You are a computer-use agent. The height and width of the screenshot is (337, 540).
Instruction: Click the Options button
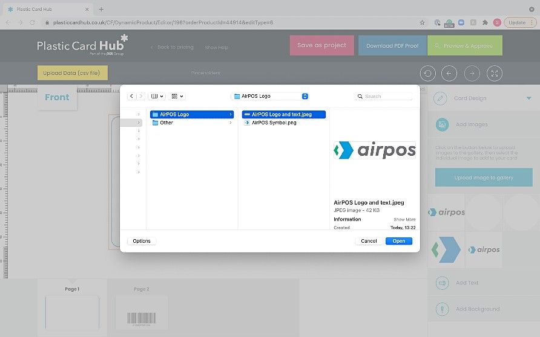[x=142, y=241]
